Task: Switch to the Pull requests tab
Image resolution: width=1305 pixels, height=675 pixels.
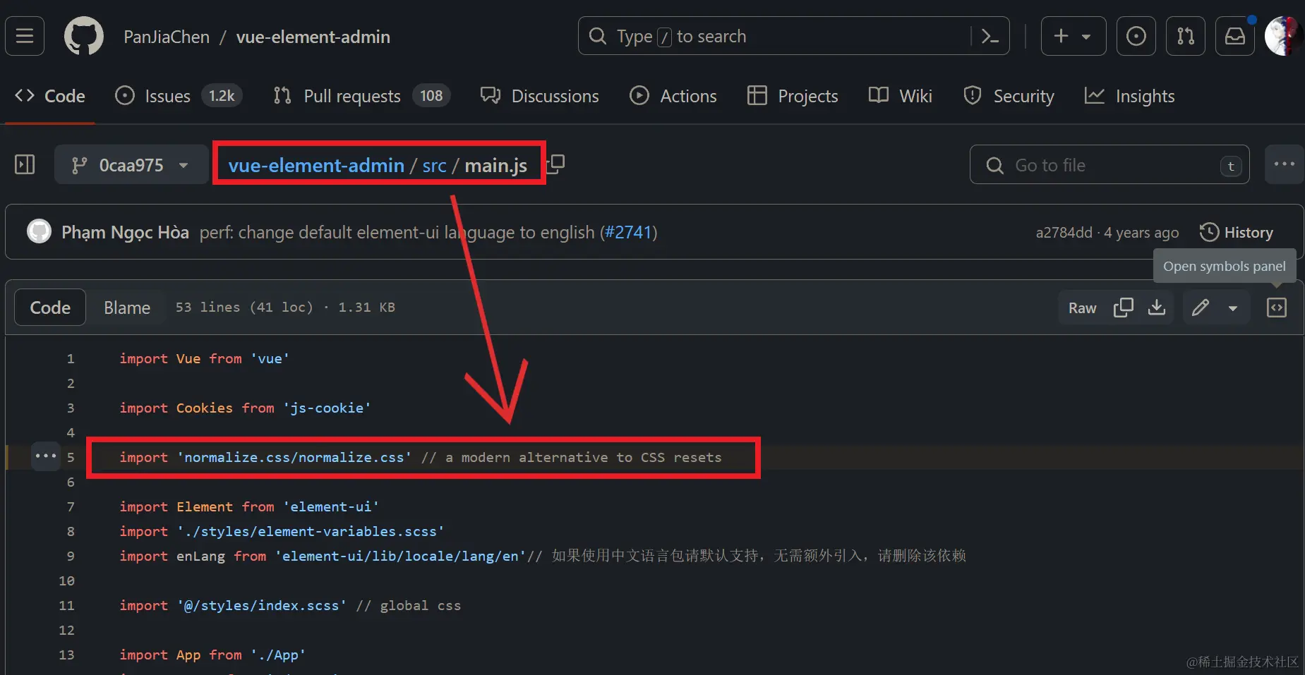Action: (361, 96)
